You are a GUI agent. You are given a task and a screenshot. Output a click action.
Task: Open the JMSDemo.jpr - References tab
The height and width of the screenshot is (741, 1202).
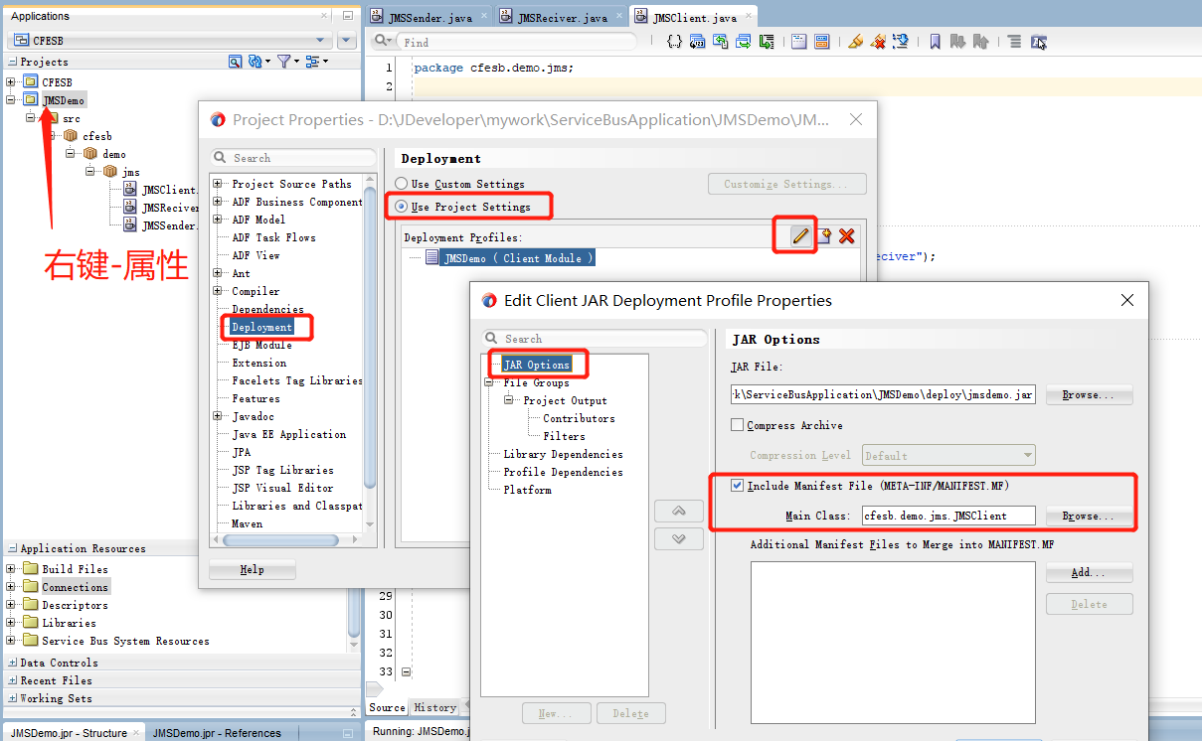click(x=217, y=733)
